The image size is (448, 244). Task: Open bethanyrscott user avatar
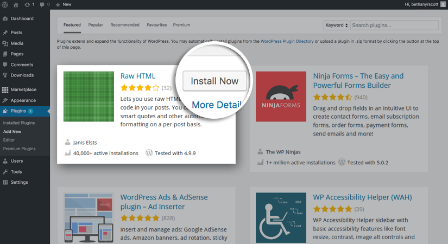[443, 4]
